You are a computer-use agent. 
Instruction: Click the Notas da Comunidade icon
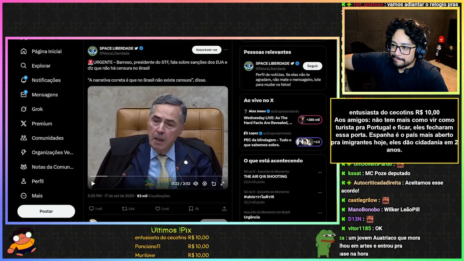pos(24,167)
